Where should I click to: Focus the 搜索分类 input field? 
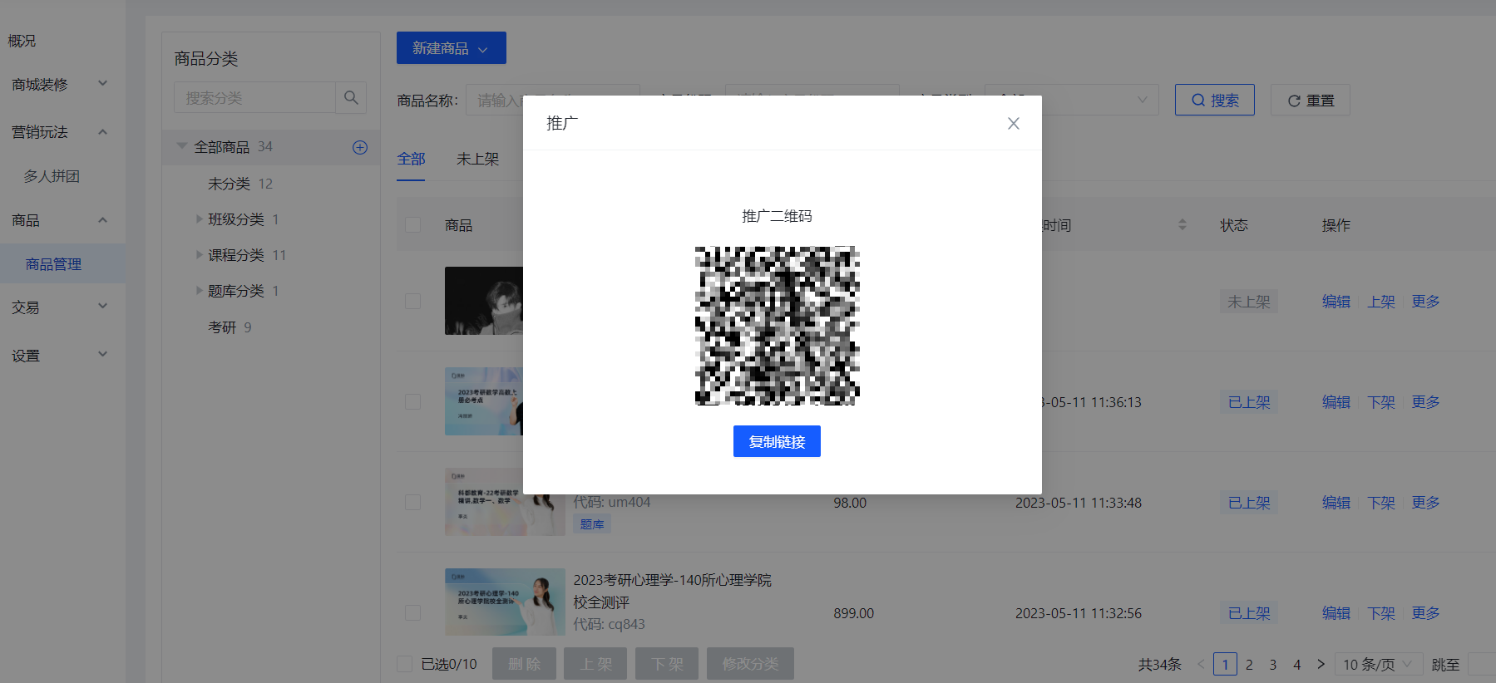point(254,98)
